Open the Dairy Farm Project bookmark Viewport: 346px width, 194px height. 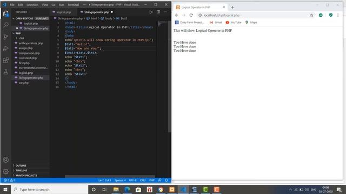pos(190,23)
